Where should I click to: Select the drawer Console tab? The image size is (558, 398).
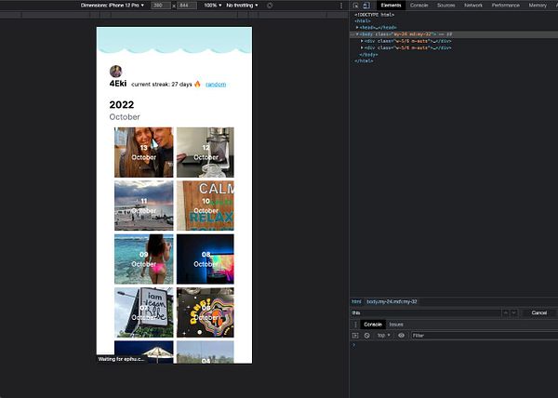point(373,325)
